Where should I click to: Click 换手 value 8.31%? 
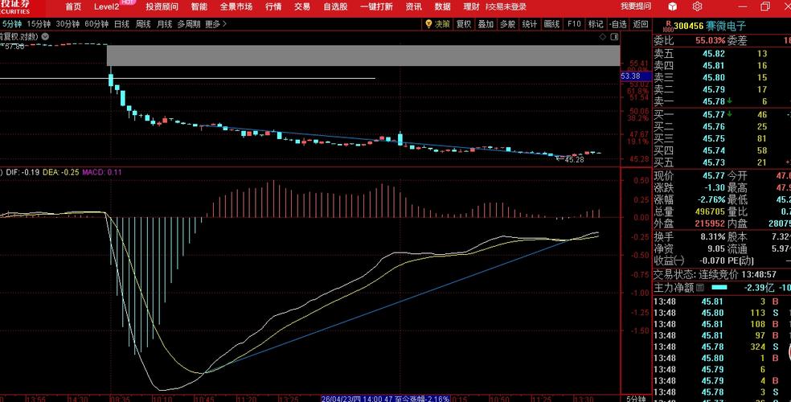[x=712, y=236]
